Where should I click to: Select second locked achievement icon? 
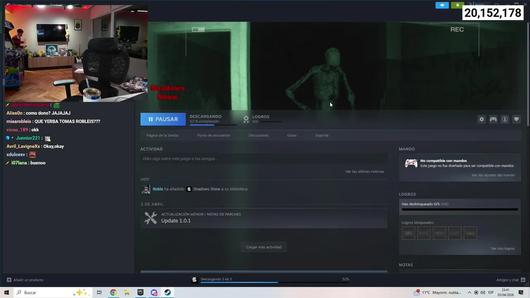[424, 233]
